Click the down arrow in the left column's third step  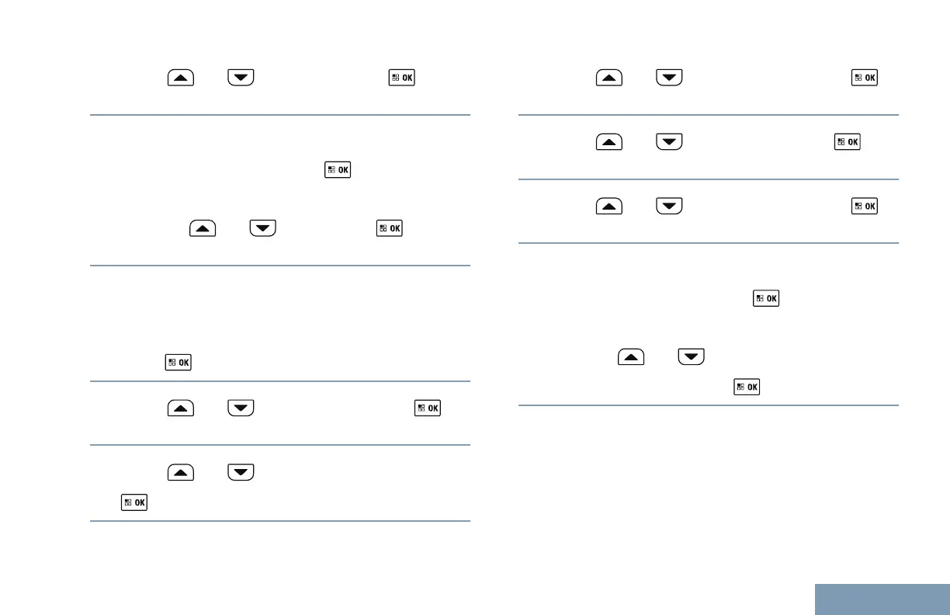point(262,229)
